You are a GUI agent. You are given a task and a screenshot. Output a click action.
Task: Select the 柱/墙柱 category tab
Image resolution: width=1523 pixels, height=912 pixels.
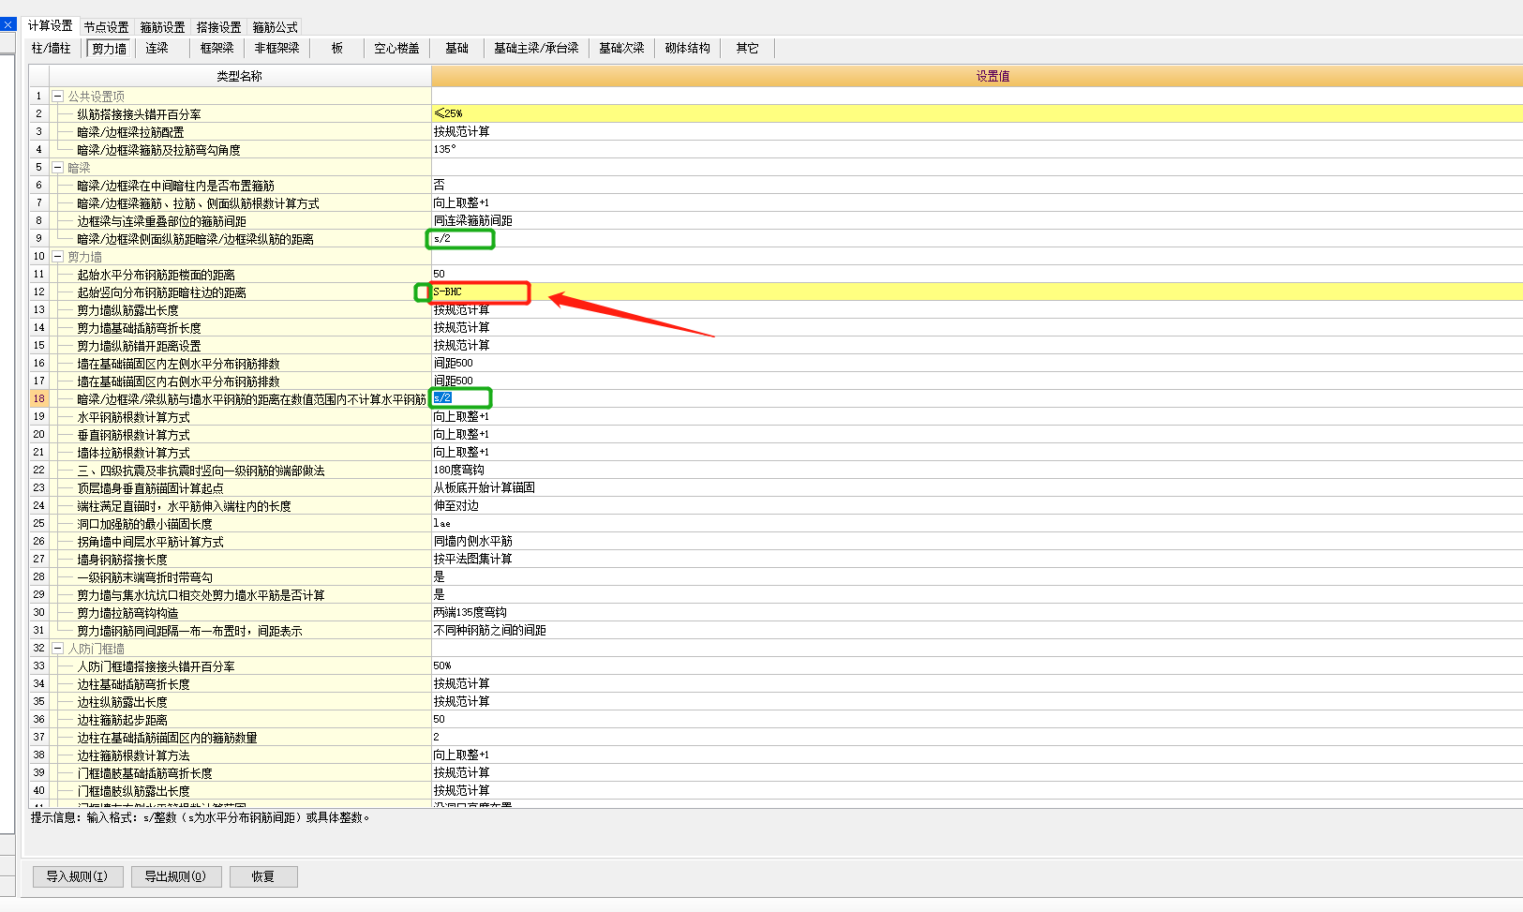(51, 48)
